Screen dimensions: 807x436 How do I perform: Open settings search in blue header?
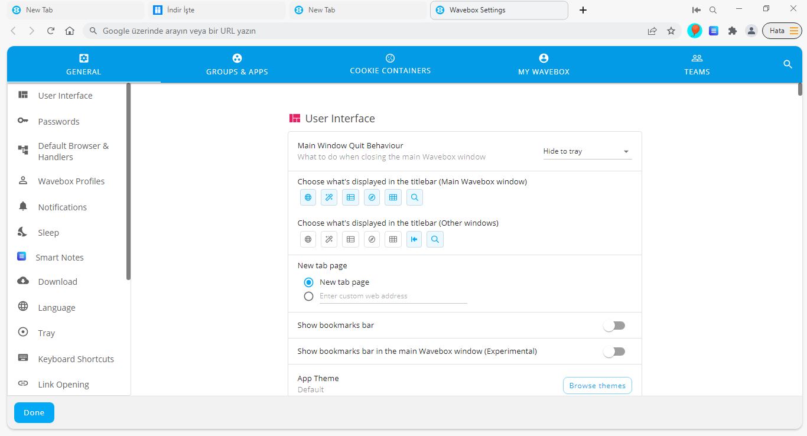[x=788, y=64]
